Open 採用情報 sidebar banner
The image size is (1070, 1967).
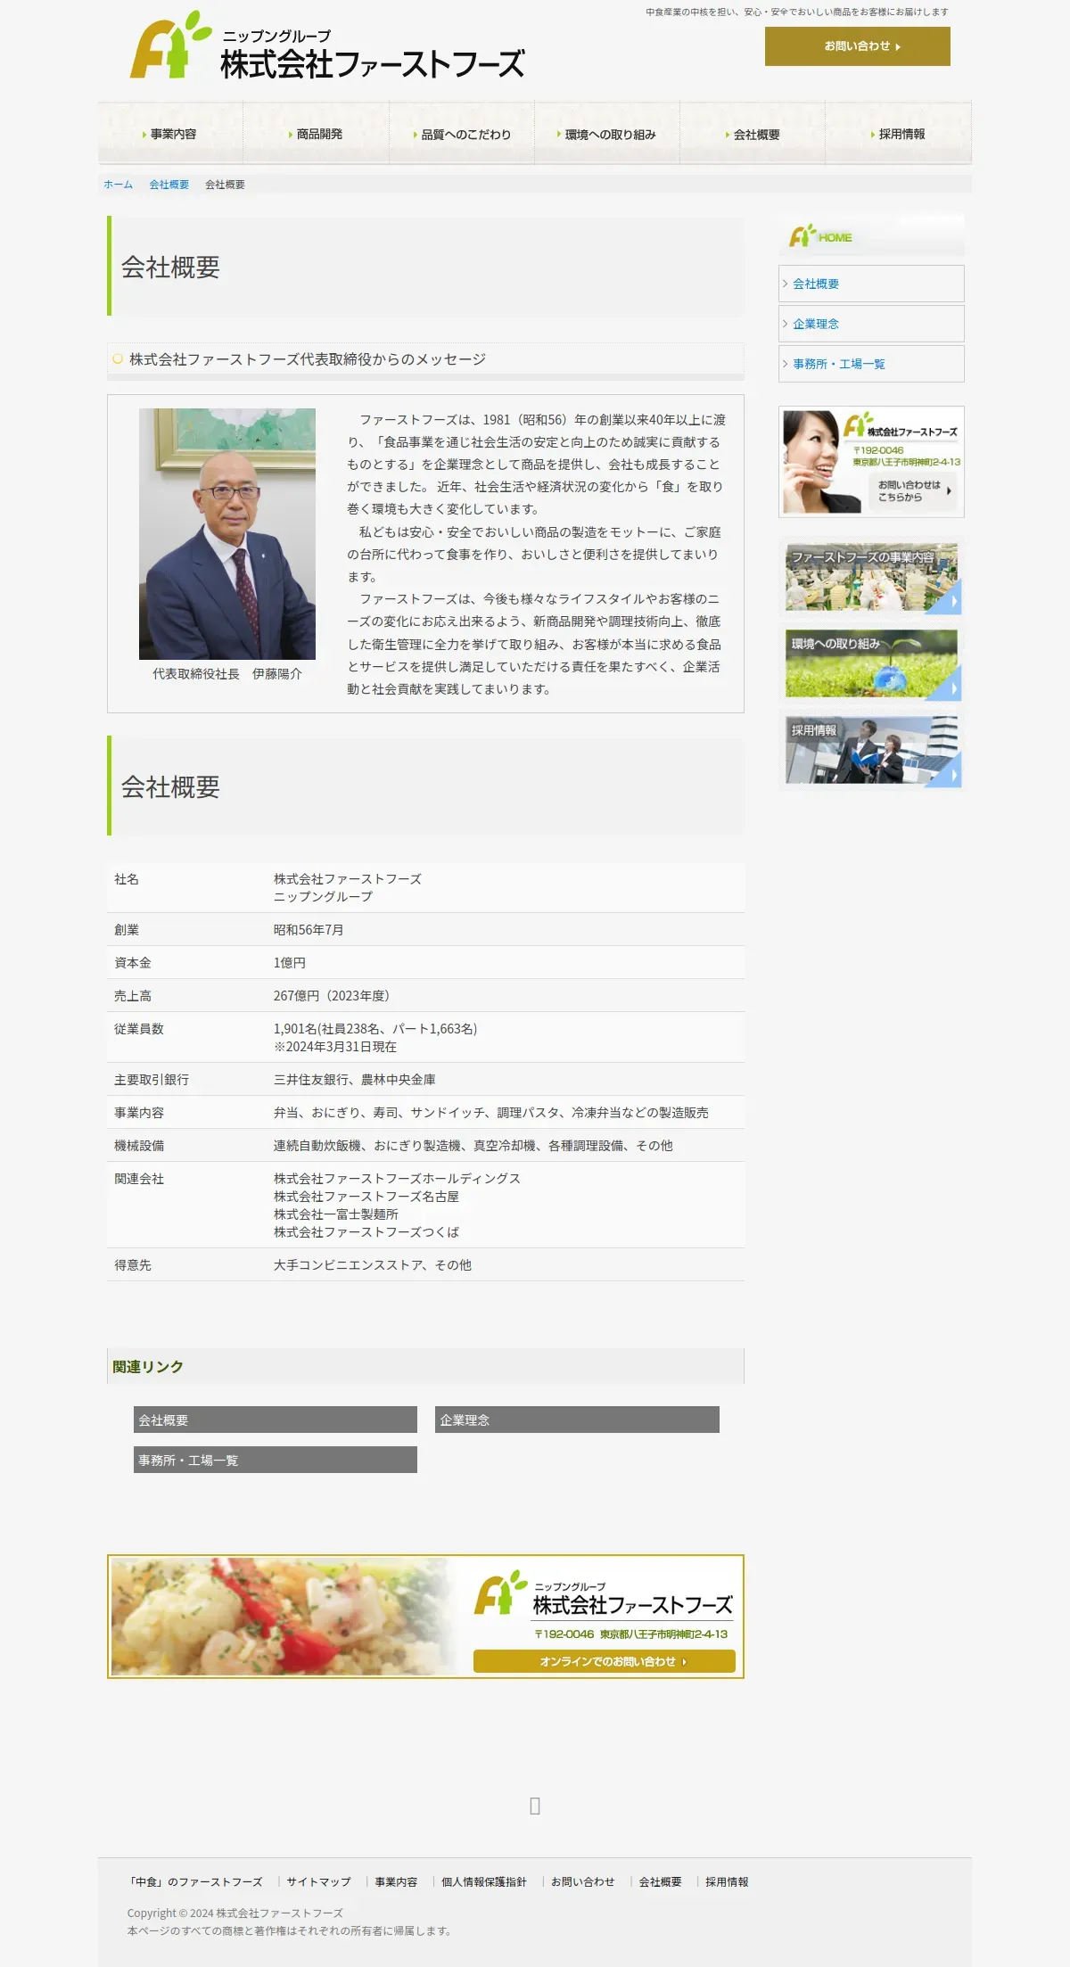coord(872,751)
